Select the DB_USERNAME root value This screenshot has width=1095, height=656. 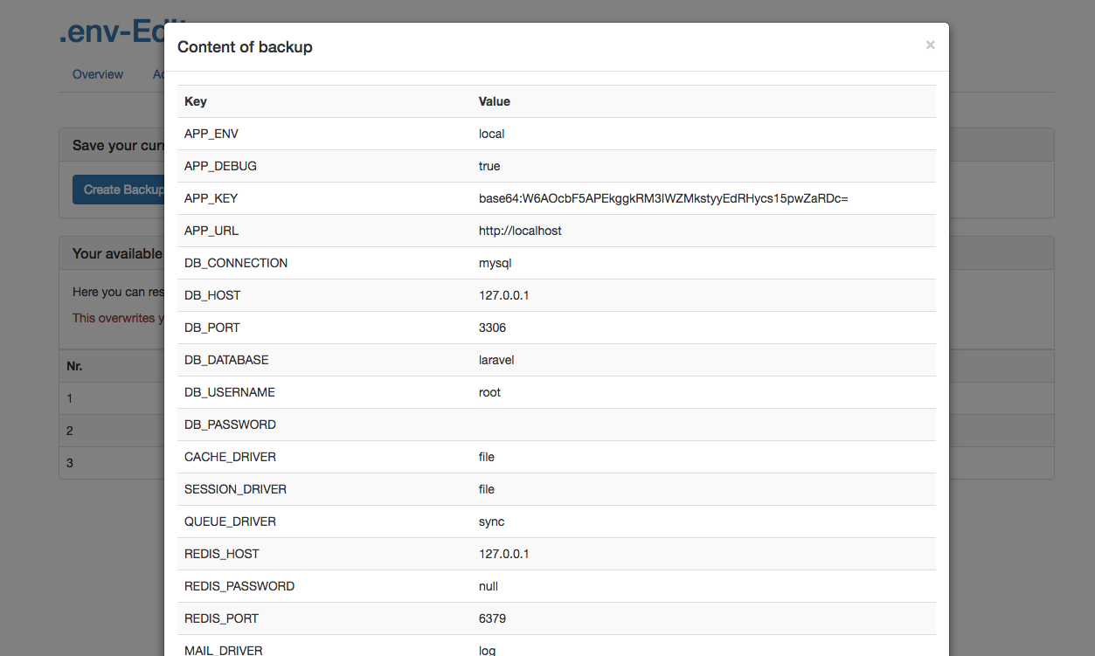489,392
